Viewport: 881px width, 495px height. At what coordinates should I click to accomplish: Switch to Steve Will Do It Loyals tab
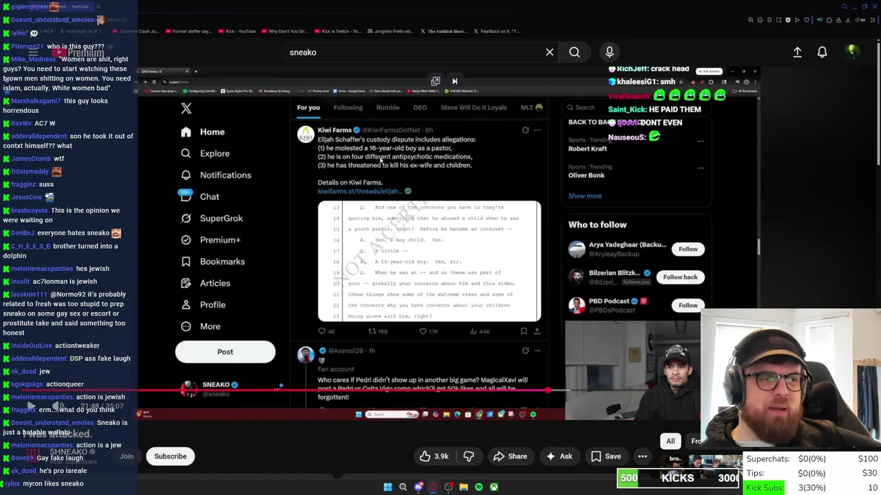pos(474,107)
